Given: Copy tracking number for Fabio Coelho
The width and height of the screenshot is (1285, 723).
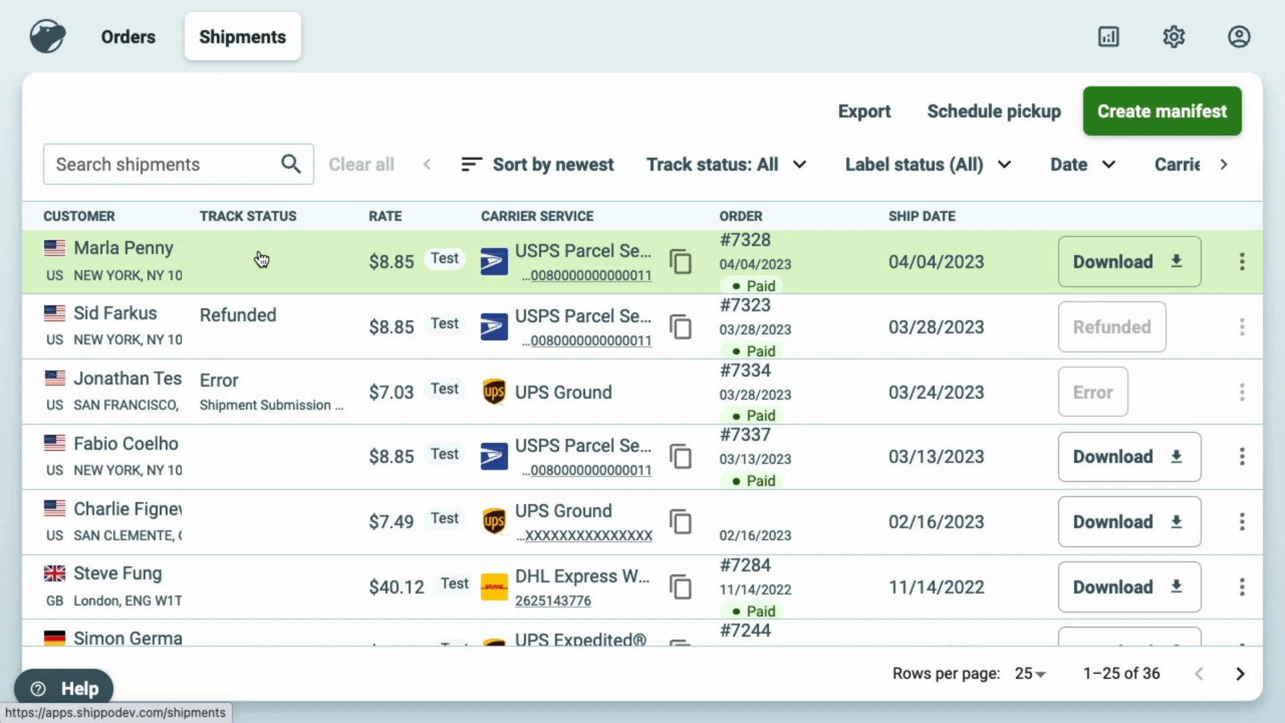Looking at the screenshot, I should [x=681, y=457].
